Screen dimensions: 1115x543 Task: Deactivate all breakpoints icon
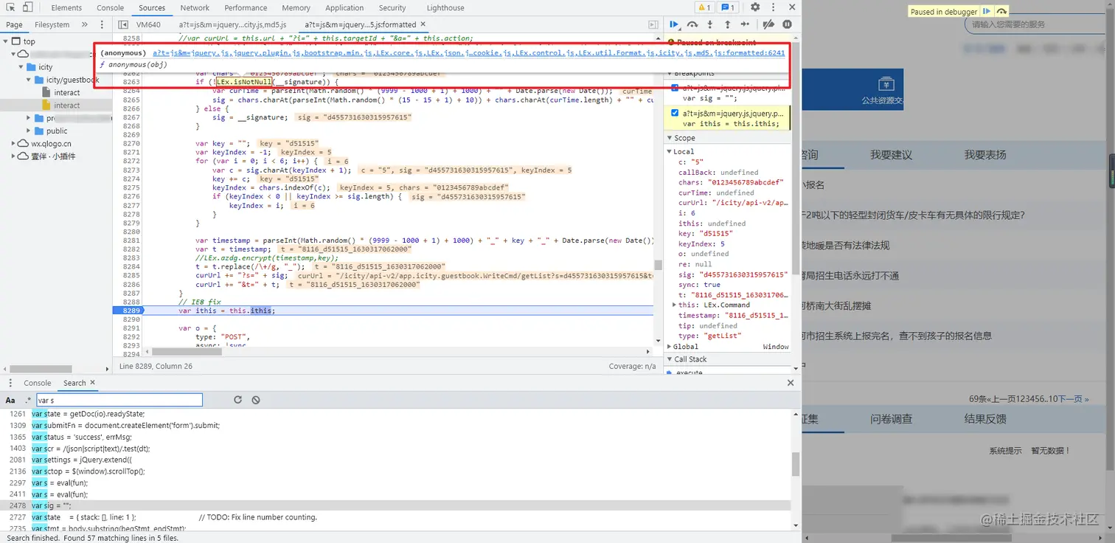[x=768, y=24]
